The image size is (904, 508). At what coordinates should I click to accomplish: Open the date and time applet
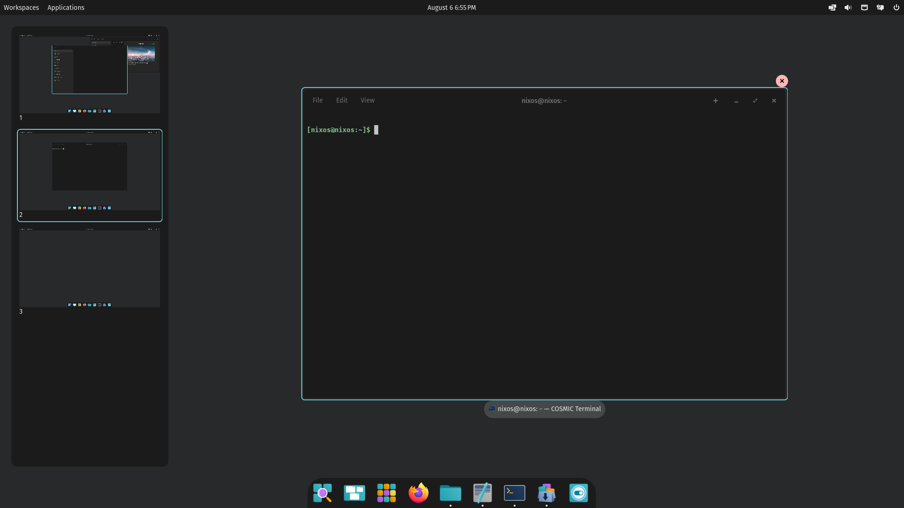click(x=452, y=8)
